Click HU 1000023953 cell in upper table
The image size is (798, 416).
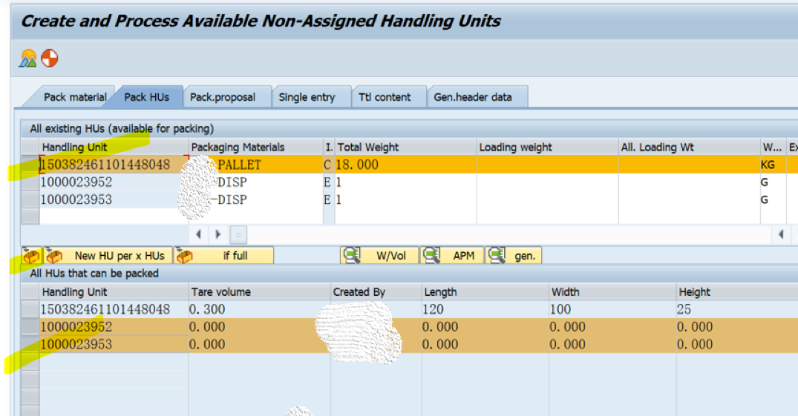tap(114, 199)
